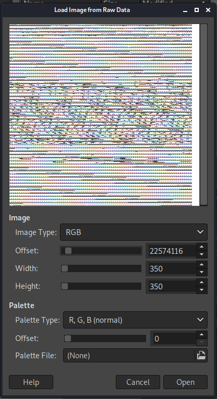Click the preview vertical scrollbar
Screen dimensions: 217x399
pos(203,114)
